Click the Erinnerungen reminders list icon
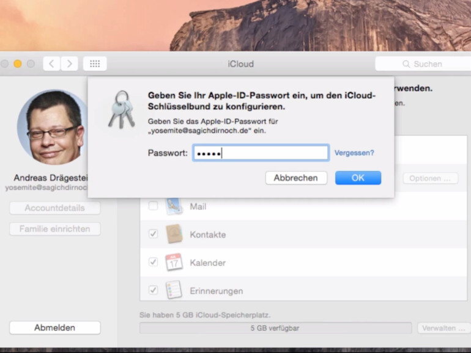The width and height of the screenshot is (471, 353). tap(174, 289)
